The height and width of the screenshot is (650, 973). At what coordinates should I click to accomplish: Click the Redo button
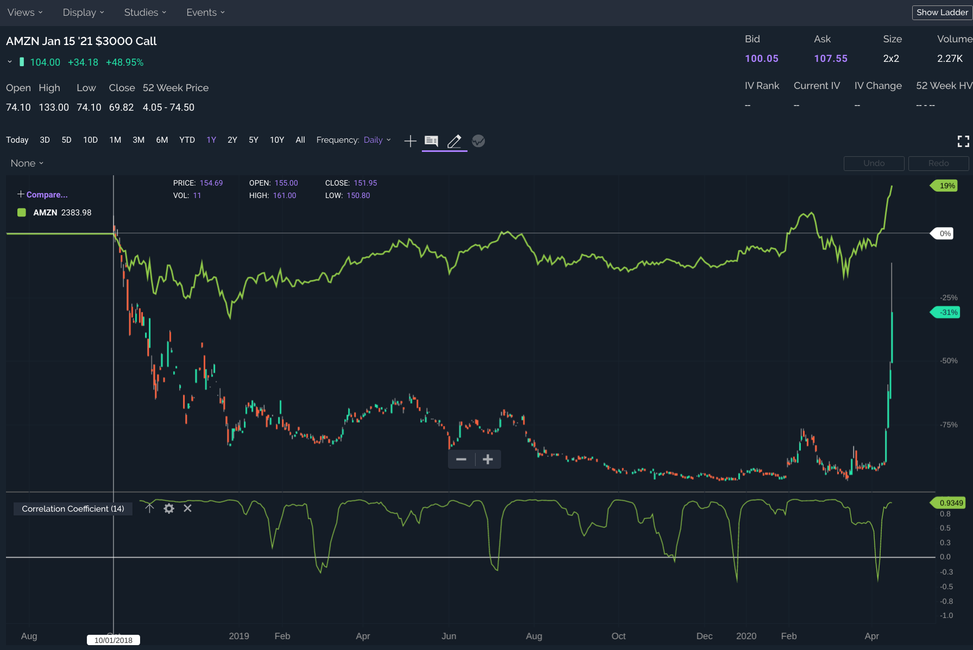point(938,163)
